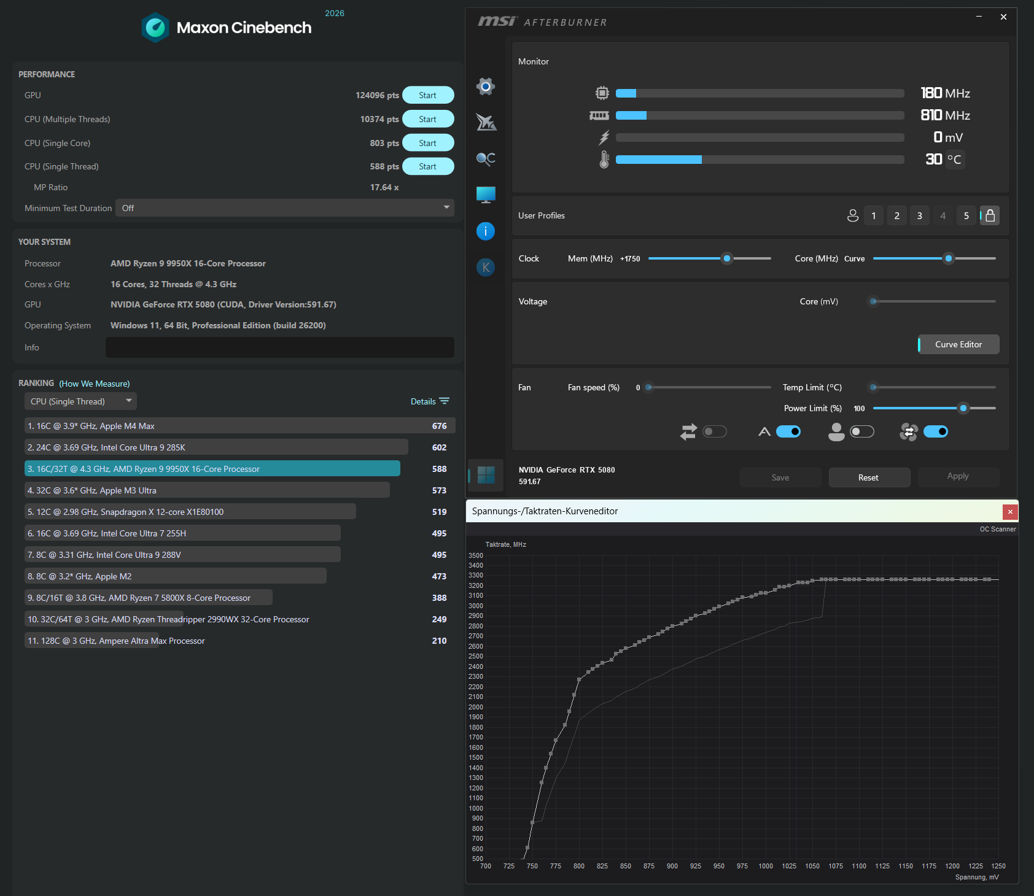This screenshot has width=1034, height=896.
Task: Open the CPU (Single Thread) ranking dropdown
Action: [80, 401]
